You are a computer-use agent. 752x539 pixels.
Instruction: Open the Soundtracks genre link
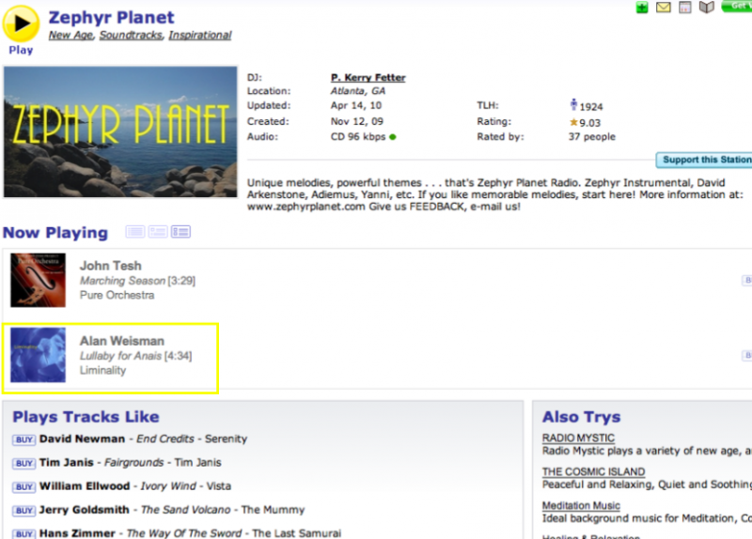(x=132, y=36)
